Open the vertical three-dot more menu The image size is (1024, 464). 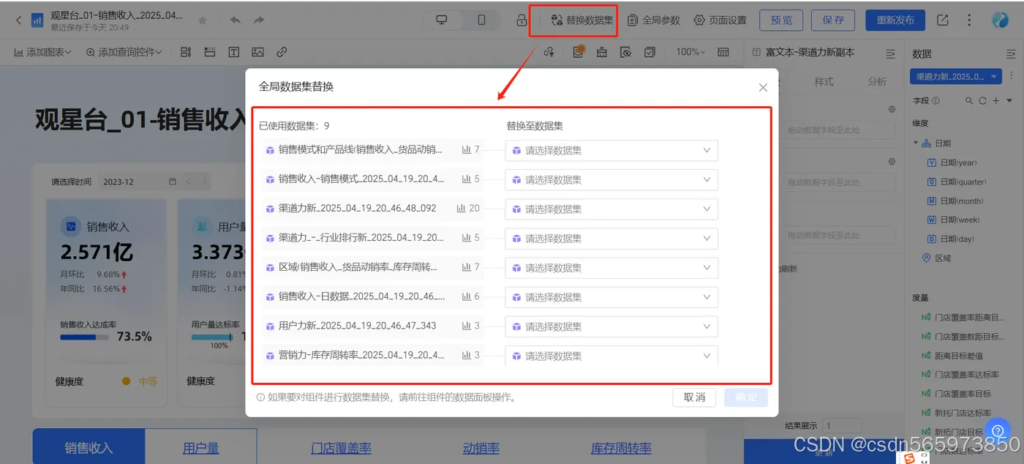click(970, 20)
